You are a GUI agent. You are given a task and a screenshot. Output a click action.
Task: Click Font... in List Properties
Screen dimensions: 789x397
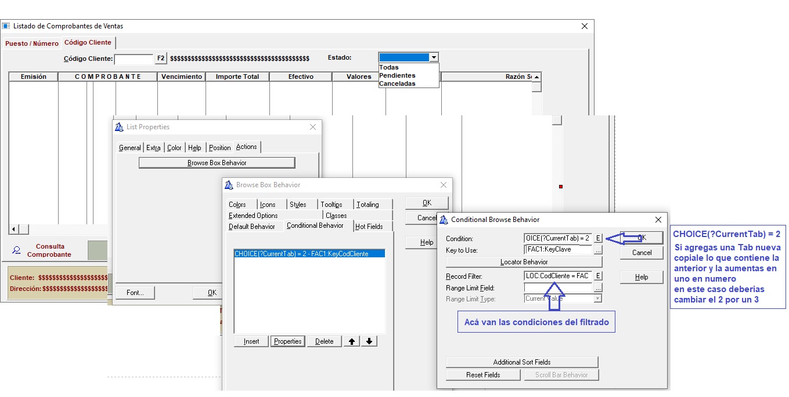coord(135,293)
